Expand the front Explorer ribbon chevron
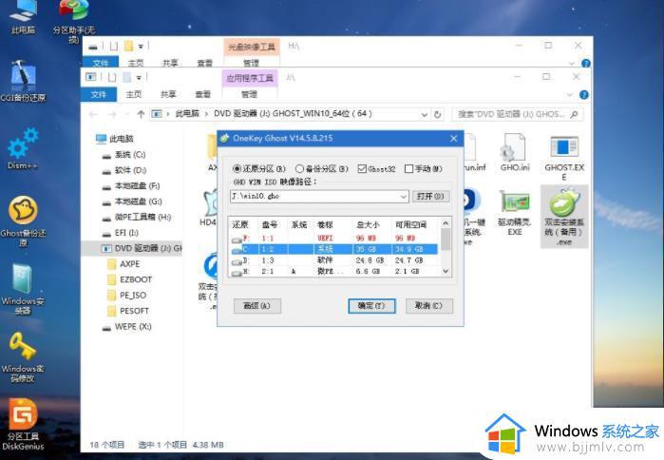Screen dimensions: 664x460 pos(570,94)
